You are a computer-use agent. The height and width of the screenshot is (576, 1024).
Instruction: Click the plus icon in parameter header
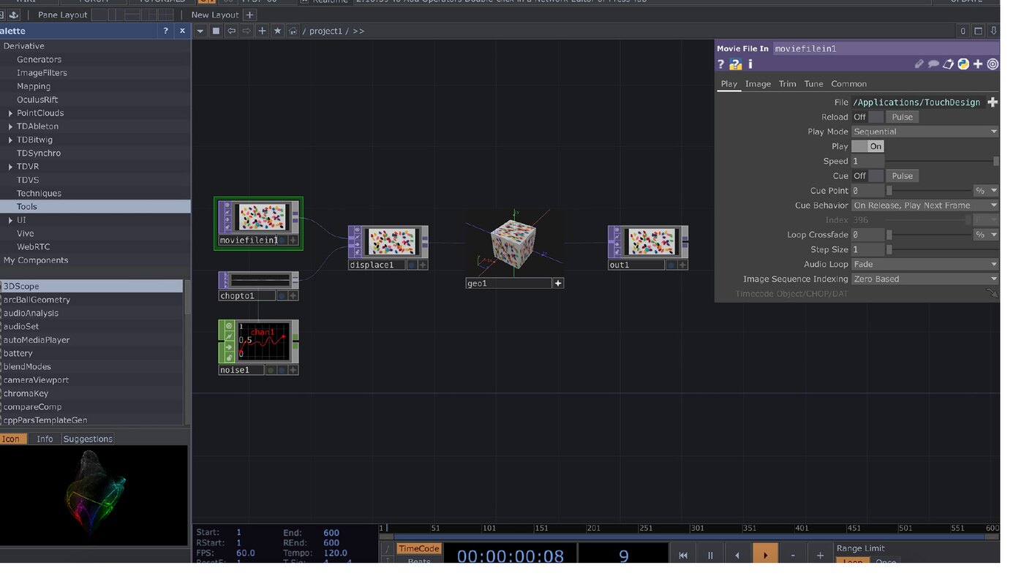[x=978, y=64]
